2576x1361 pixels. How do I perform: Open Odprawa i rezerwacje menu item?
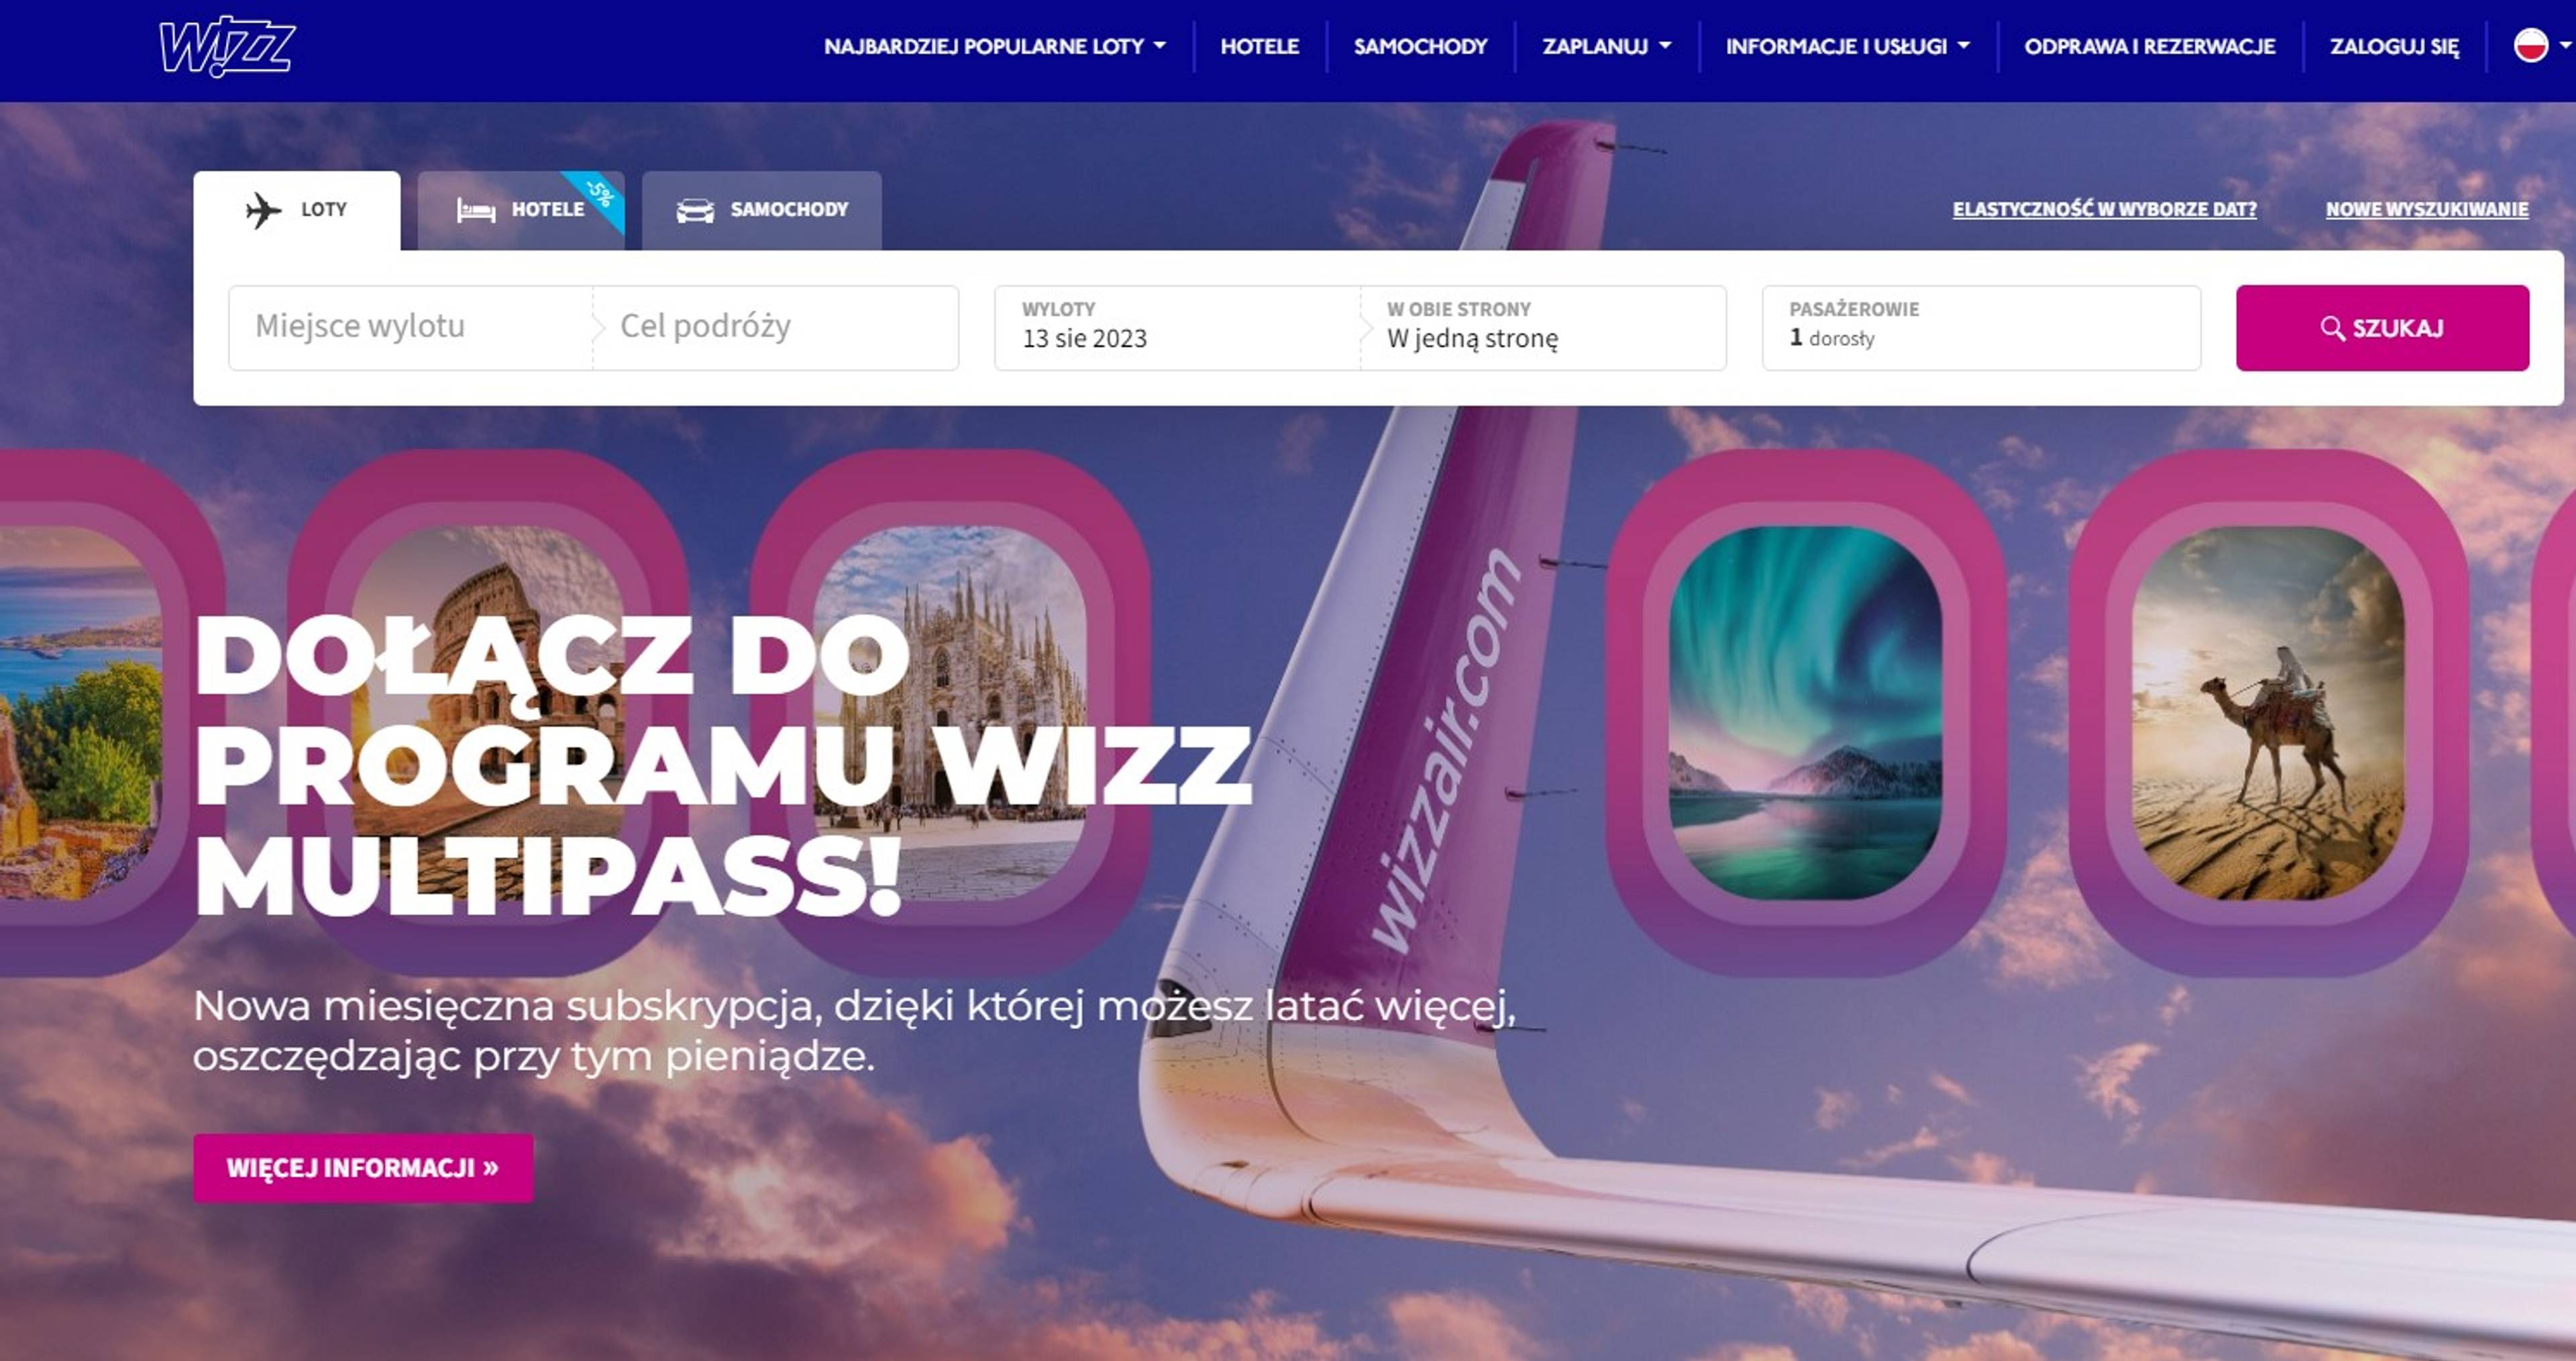pos(2150,46)
